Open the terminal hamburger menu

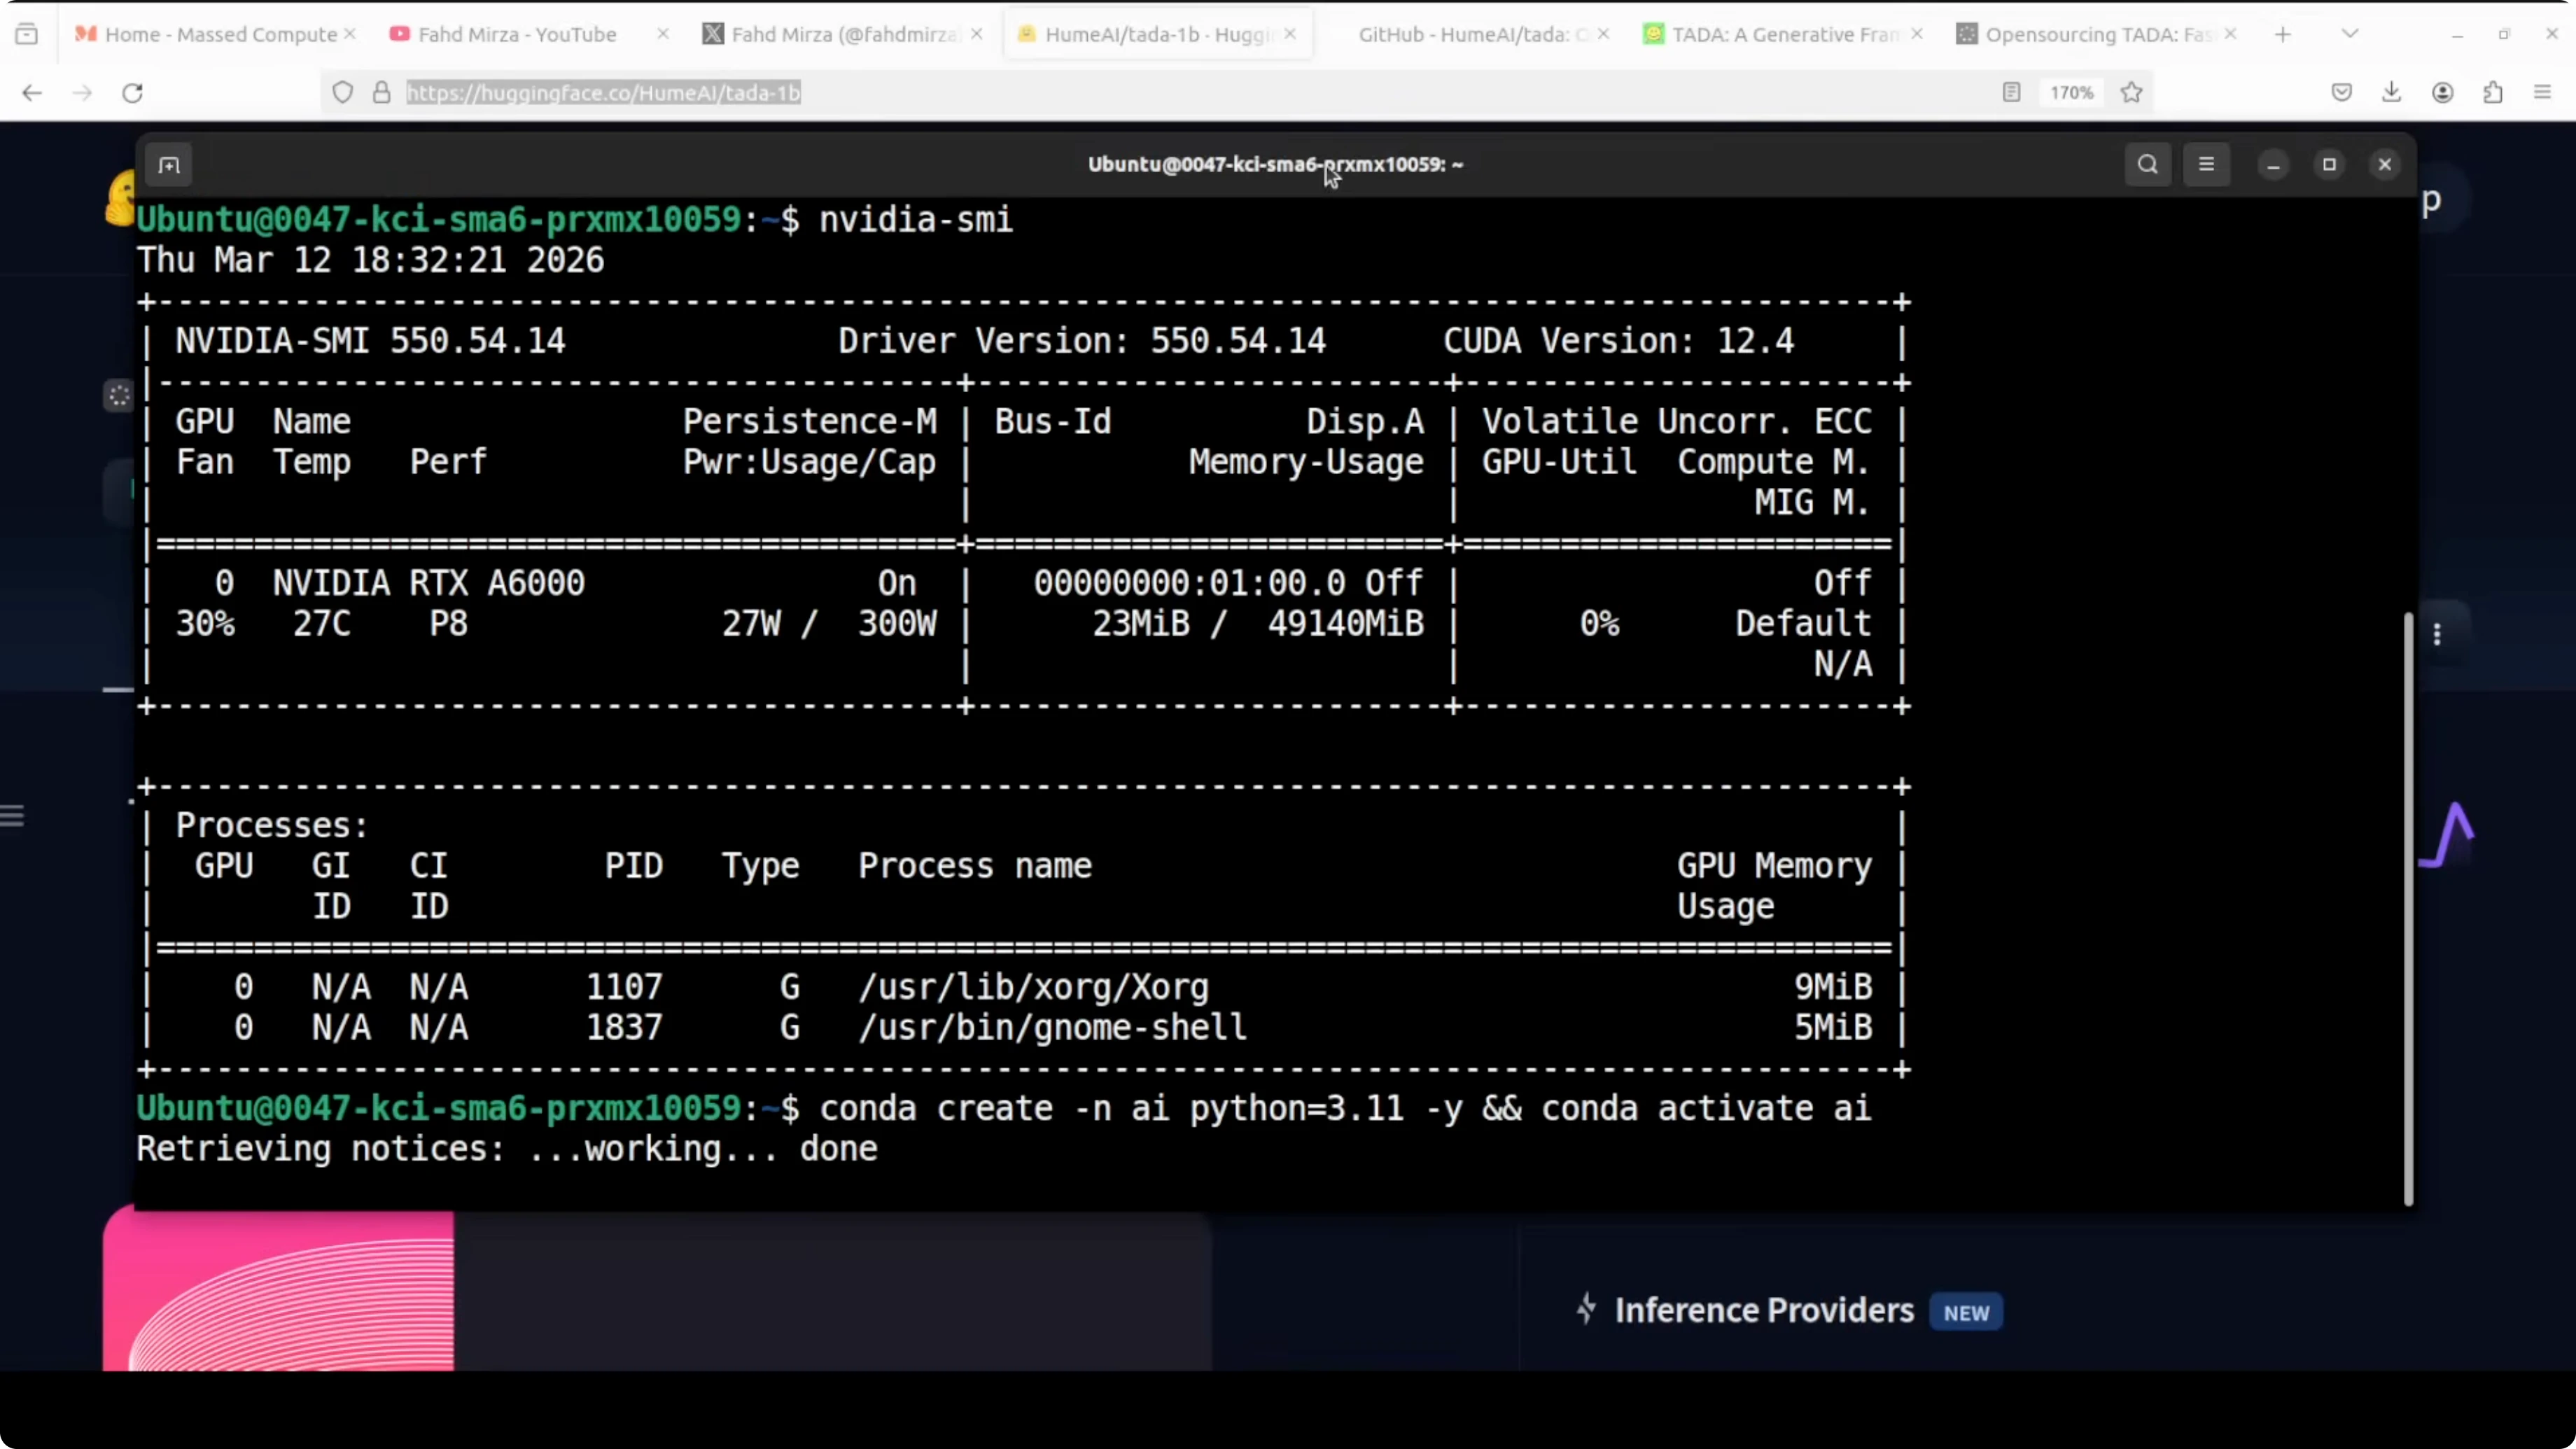click(x=2207, y=164)
